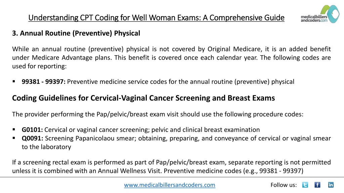Click the Coding Guidelines for Cervical-Vaginal heading

click(x=143, y=98)
